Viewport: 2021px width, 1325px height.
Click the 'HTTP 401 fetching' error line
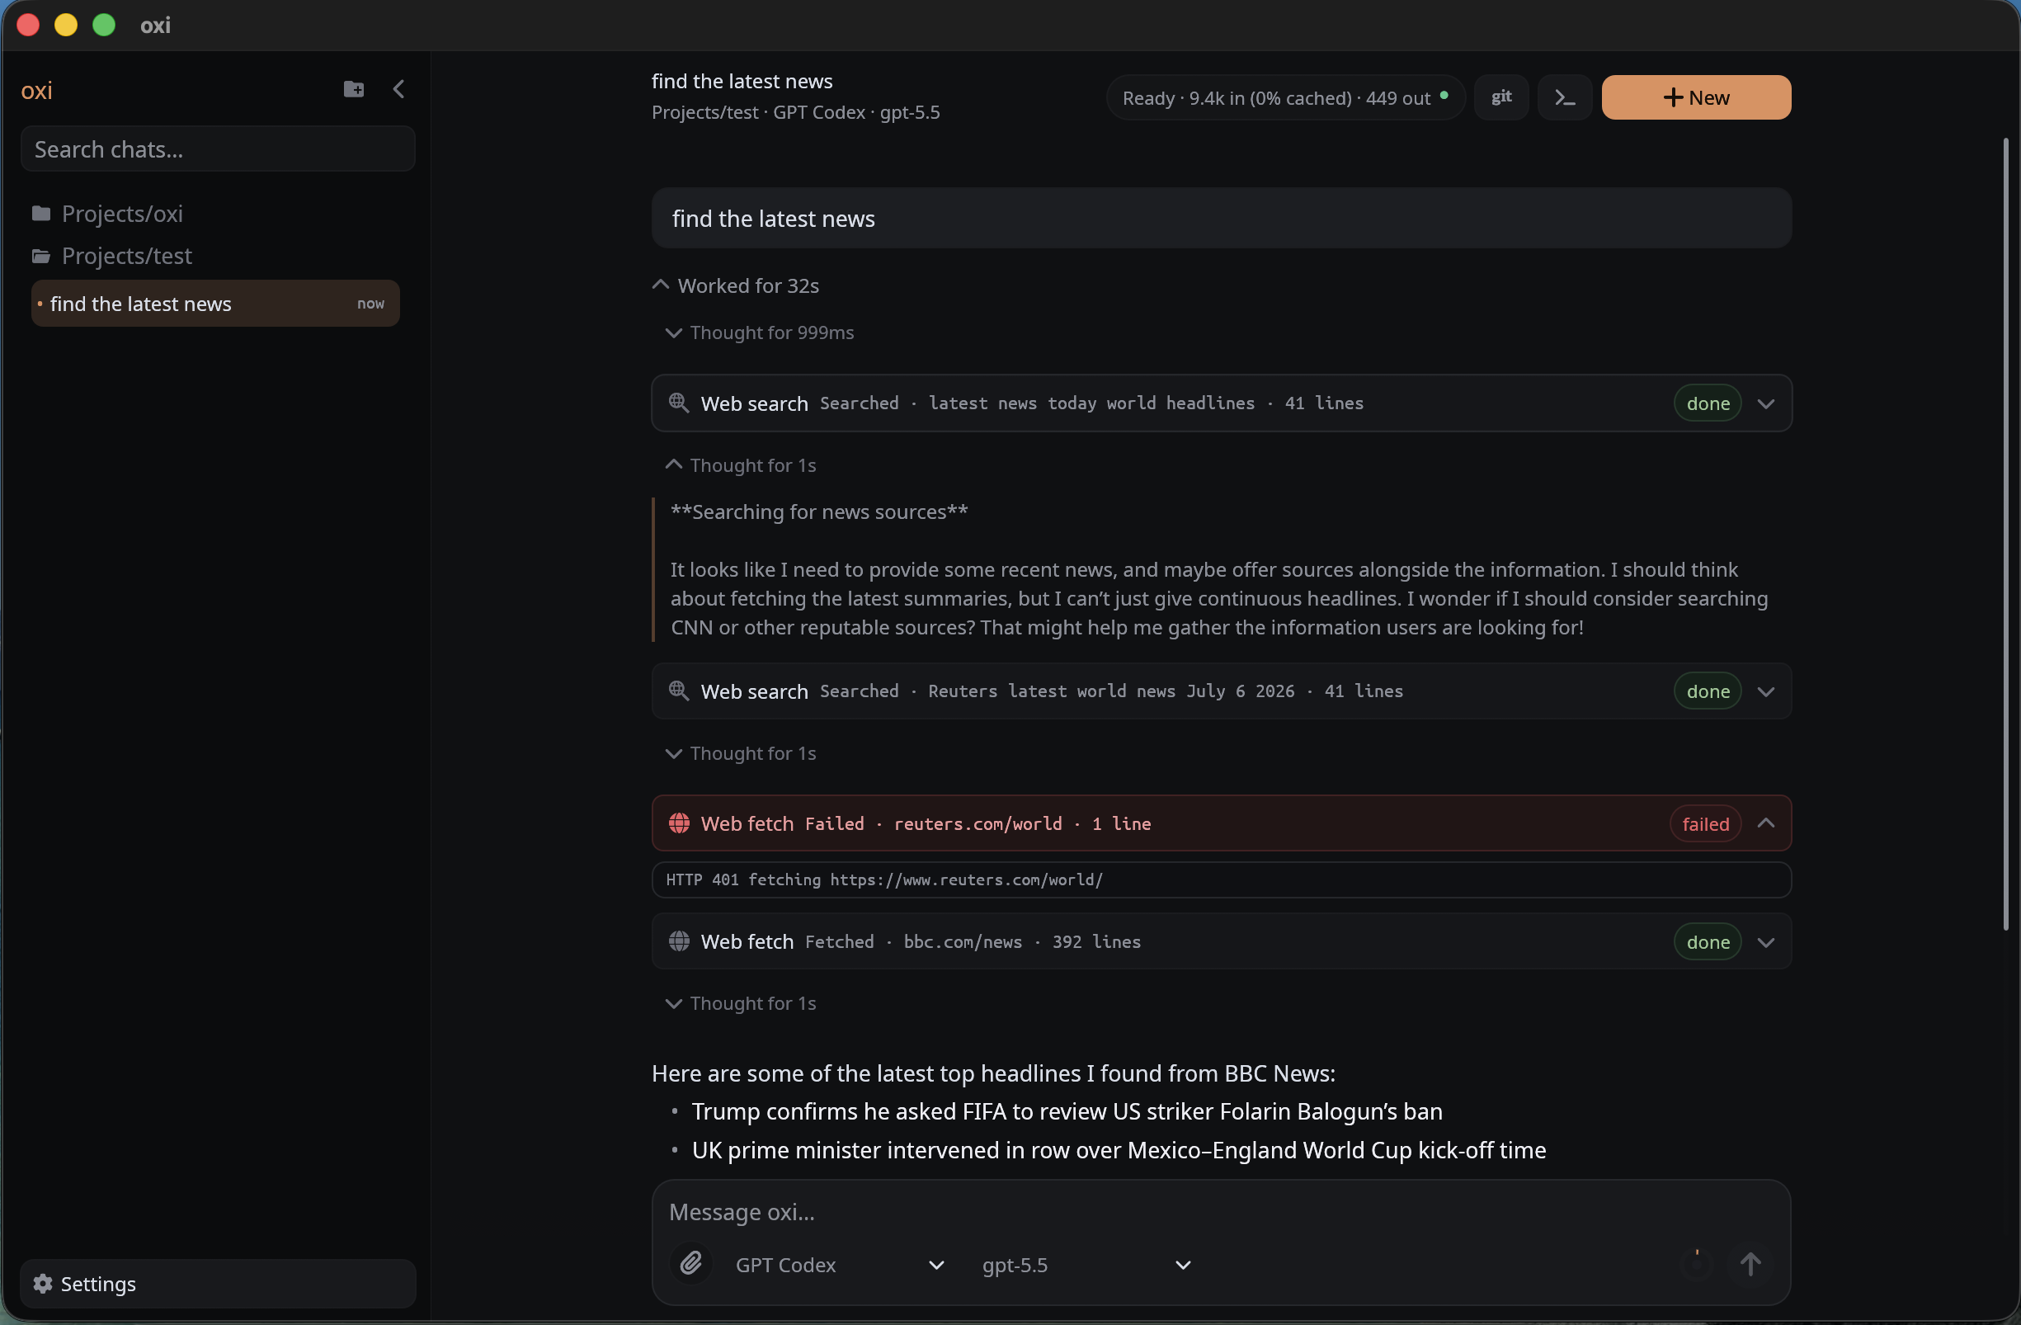tap(1220, 879)
